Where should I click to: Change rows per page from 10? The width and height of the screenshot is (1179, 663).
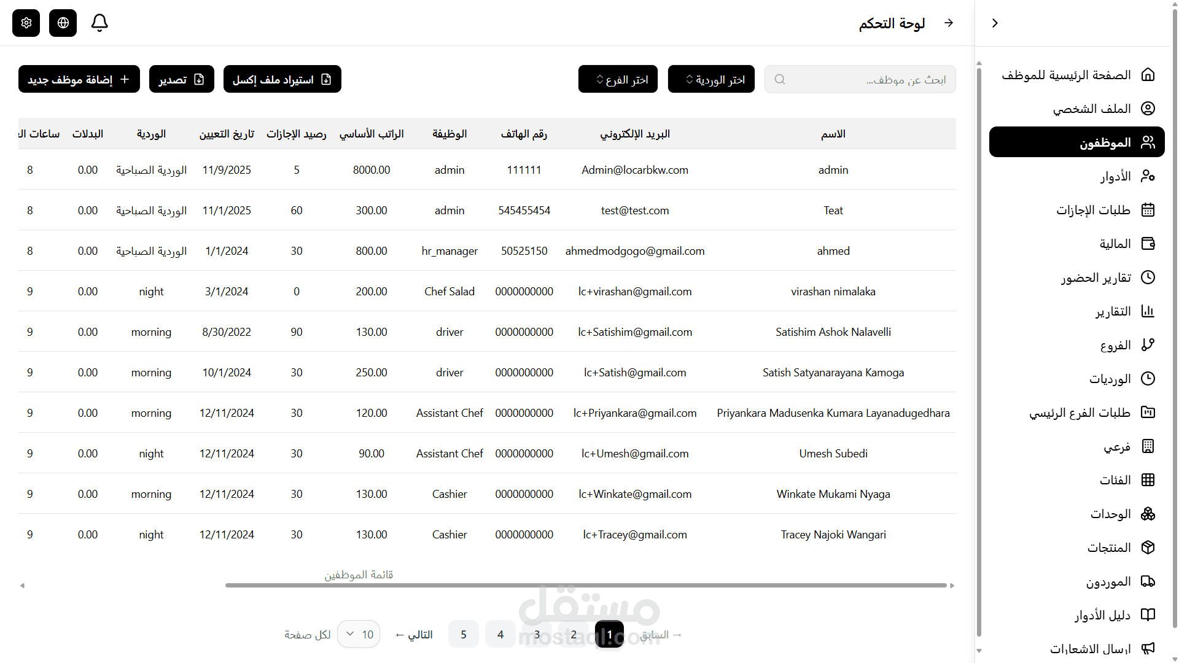[359, 634]
